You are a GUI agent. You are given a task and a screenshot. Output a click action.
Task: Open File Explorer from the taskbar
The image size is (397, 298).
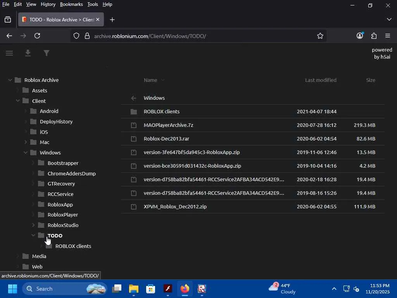(134, 289)
